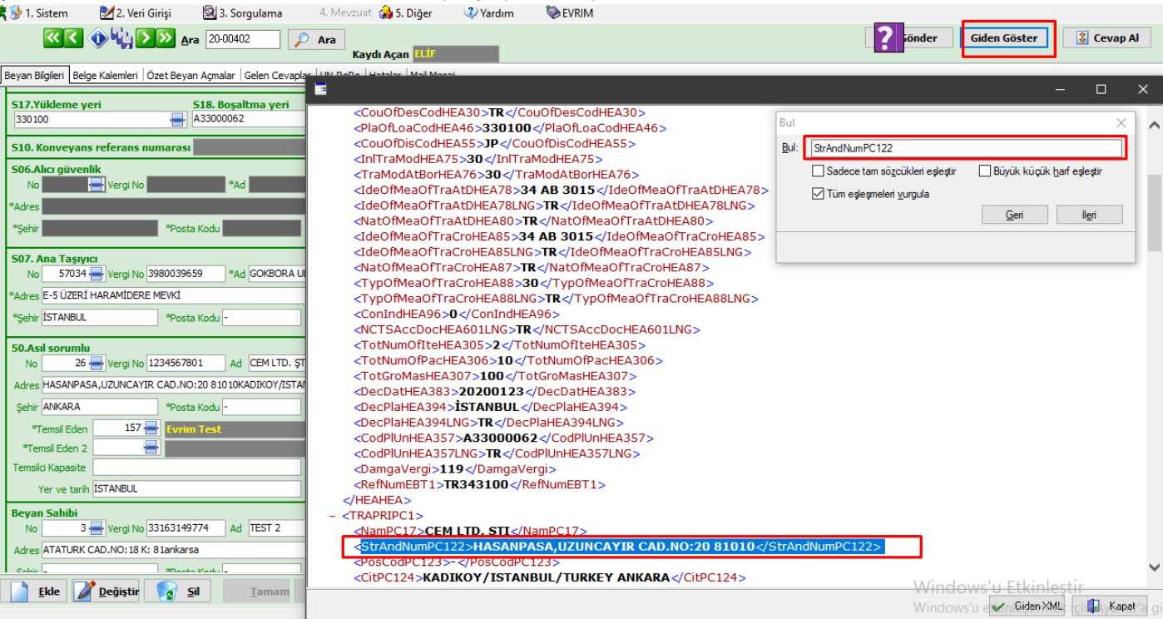This screenshot has width=1163, height=619.
Task: Click the Cevap Al button
Action: (x=1106, y=38)
